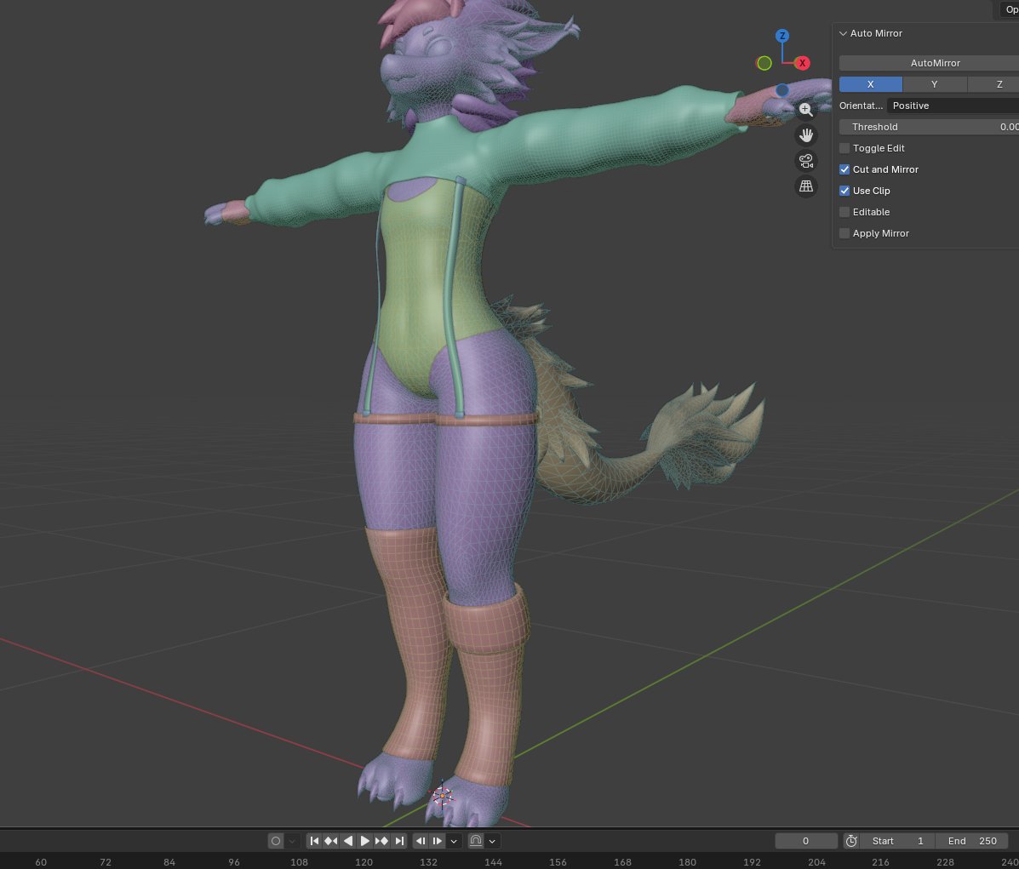Select the X axis button
The image size is (1019, 869).
pyautogui.click(x=870, y=84)
